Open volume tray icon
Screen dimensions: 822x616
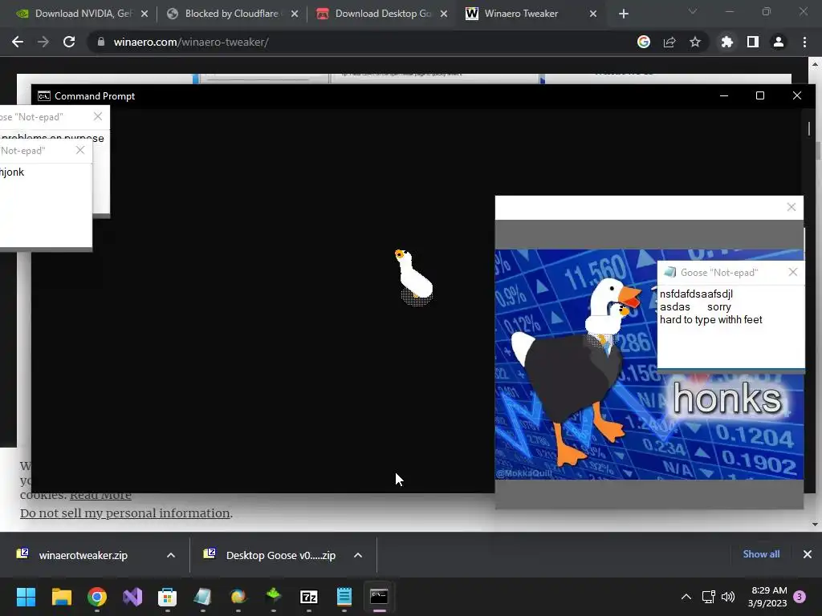727,597
